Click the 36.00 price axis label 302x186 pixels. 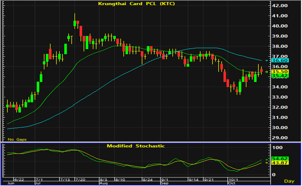(x=280, y=66)
